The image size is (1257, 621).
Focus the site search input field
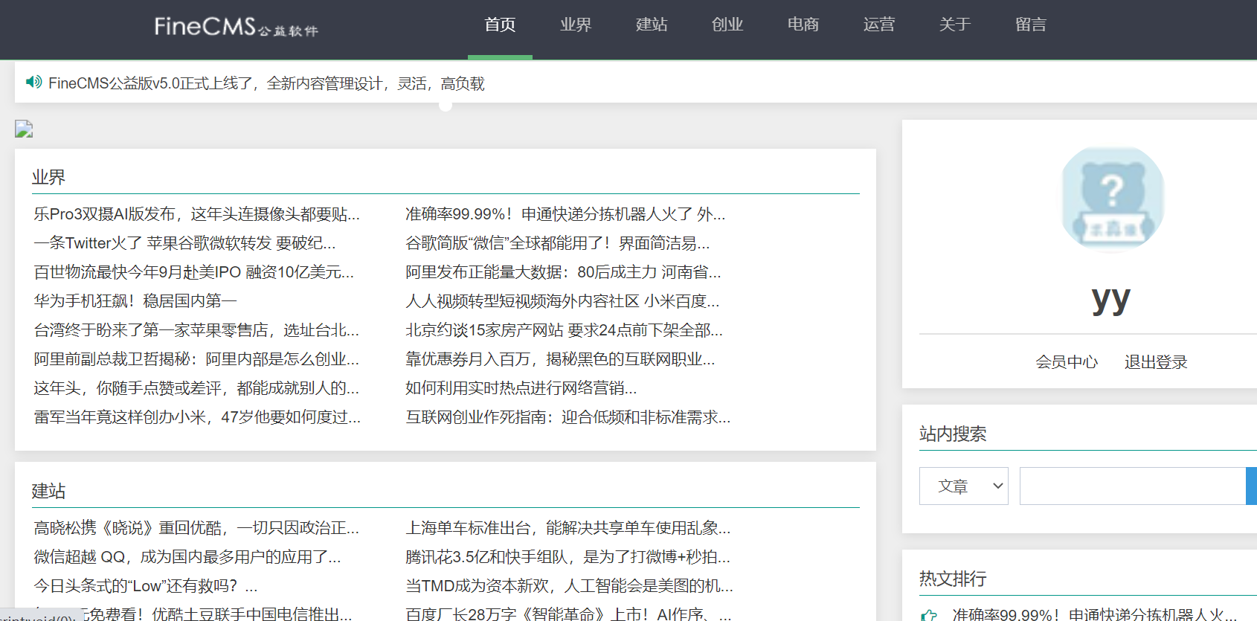1133,486
